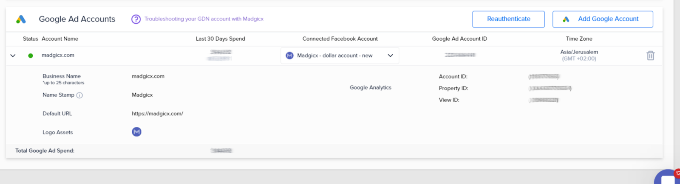
Task: Collapse the madgicx.com account row chevron
Action: tap(13, 56)
